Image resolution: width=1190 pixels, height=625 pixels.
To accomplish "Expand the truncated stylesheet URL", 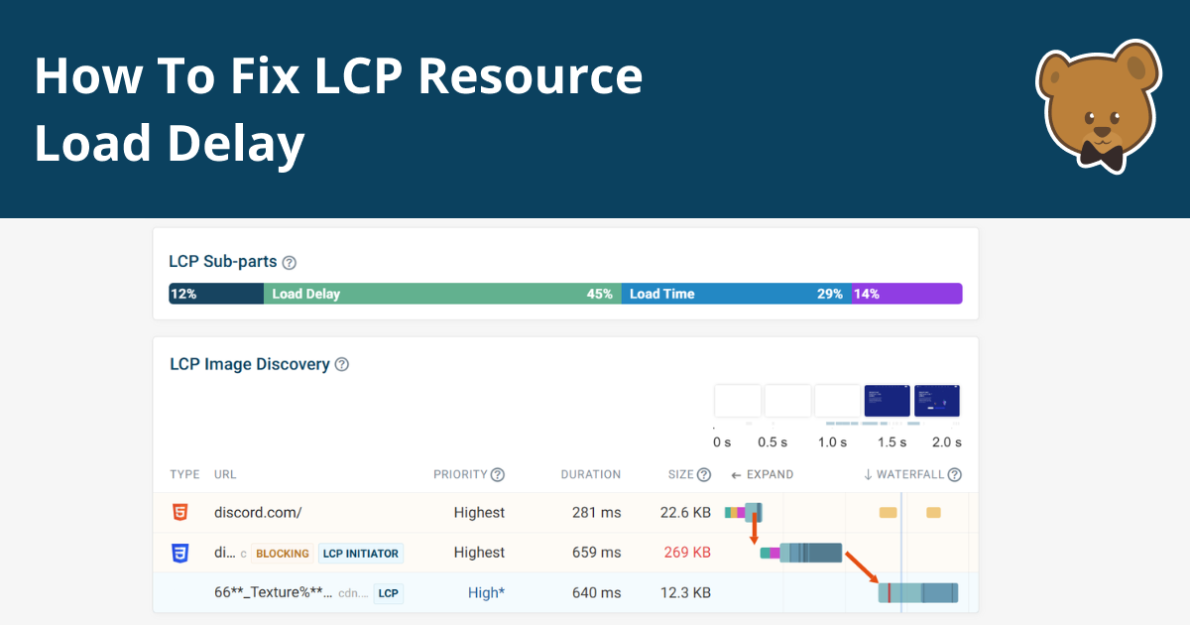I will point(222,553).
